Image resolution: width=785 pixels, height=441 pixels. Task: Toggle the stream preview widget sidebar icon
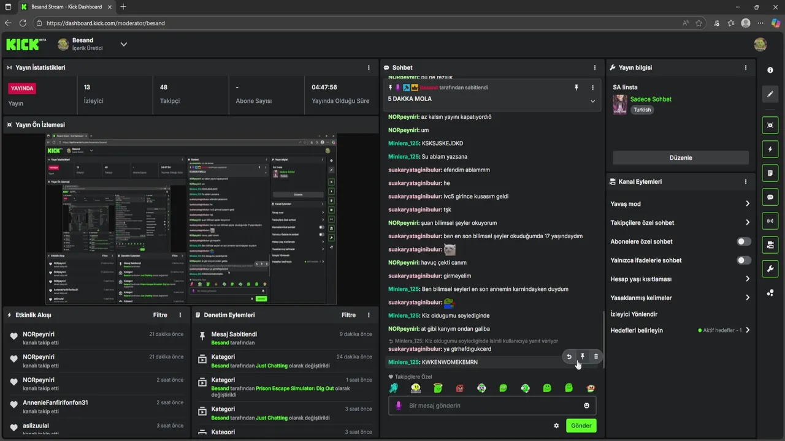click(x=770, y=125)
